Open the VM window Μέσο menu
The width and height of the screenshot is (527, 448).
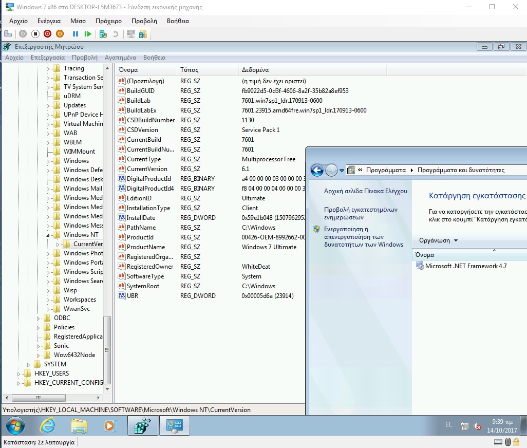pyautogui.click(x=78, y=21)
